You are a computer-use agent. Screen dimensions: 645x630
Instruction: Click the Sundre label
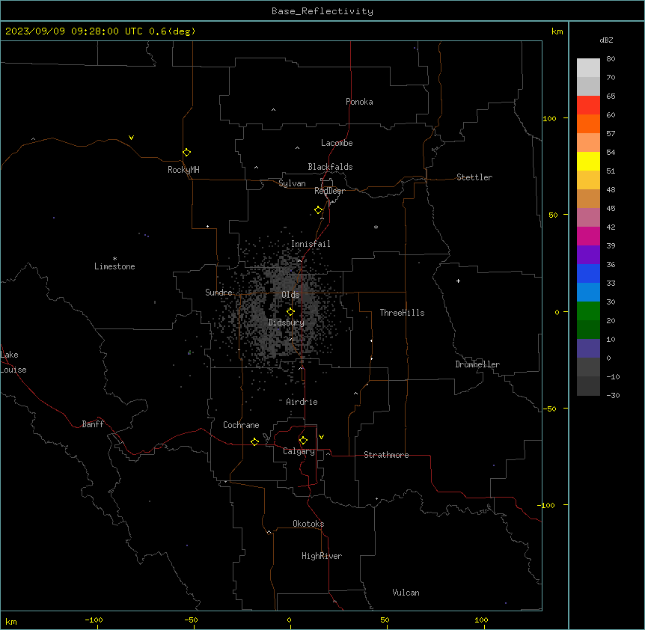point(218,293)
